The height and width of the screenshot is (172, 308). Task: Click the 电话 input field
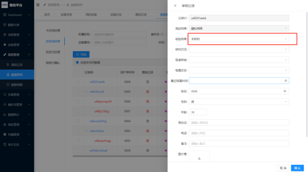[x=239, y=133]
